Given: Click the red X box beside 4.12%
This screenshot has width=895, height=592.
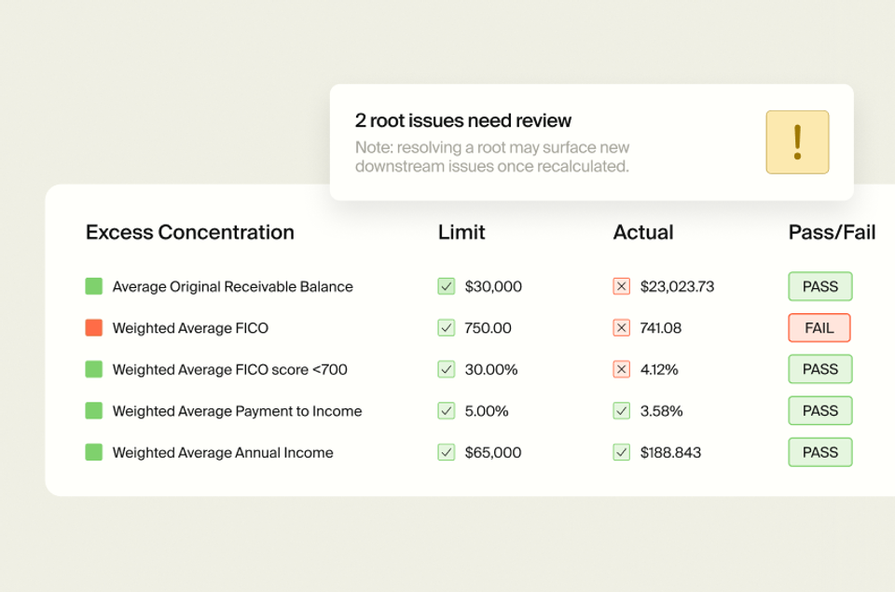Looking at the screenshot, I should pos(622,369).
